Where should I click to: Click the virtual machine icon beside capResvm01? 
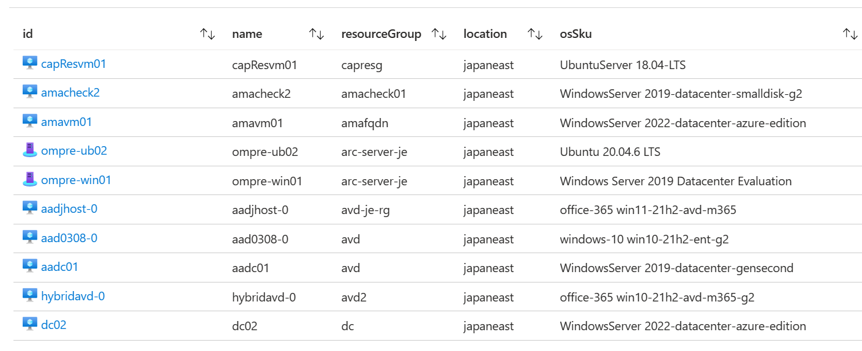(x=30, y=63)
